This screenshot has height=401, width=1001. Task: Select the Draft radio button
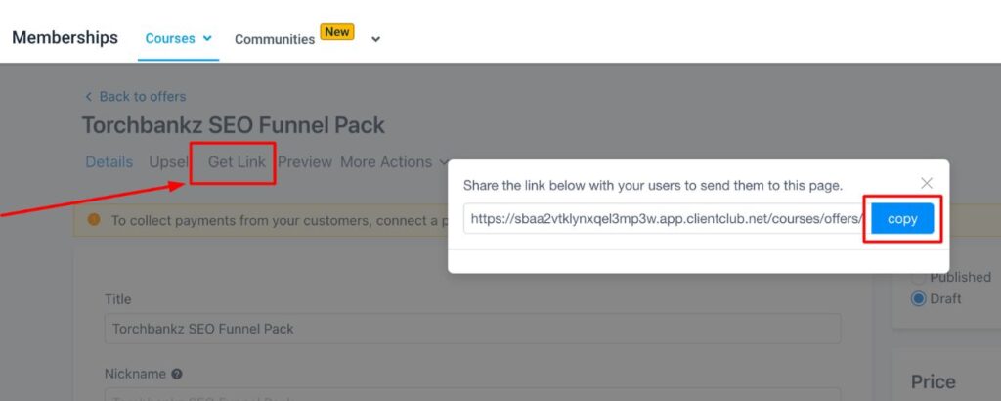point(918,298)
